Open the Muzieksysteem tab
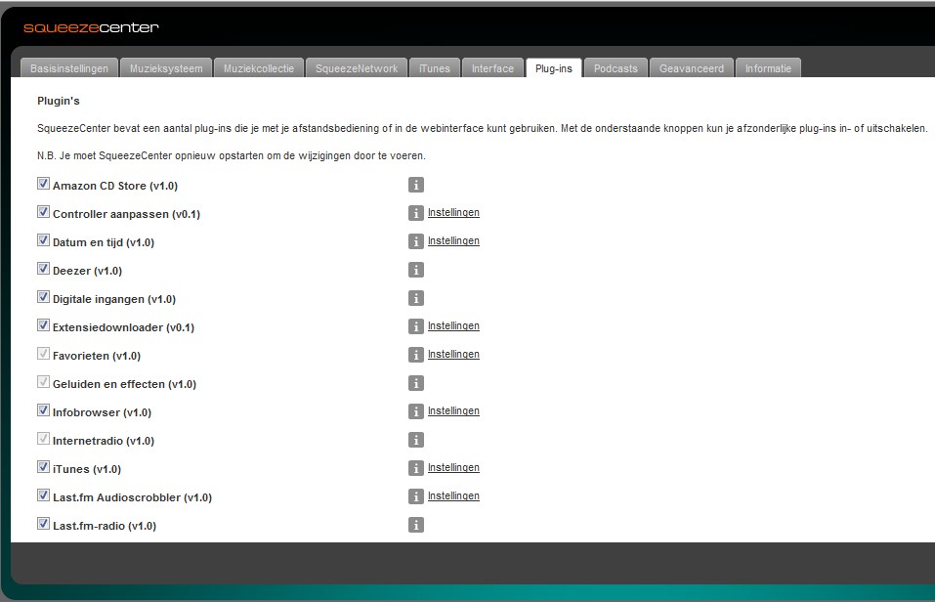 tap(166, 68)
